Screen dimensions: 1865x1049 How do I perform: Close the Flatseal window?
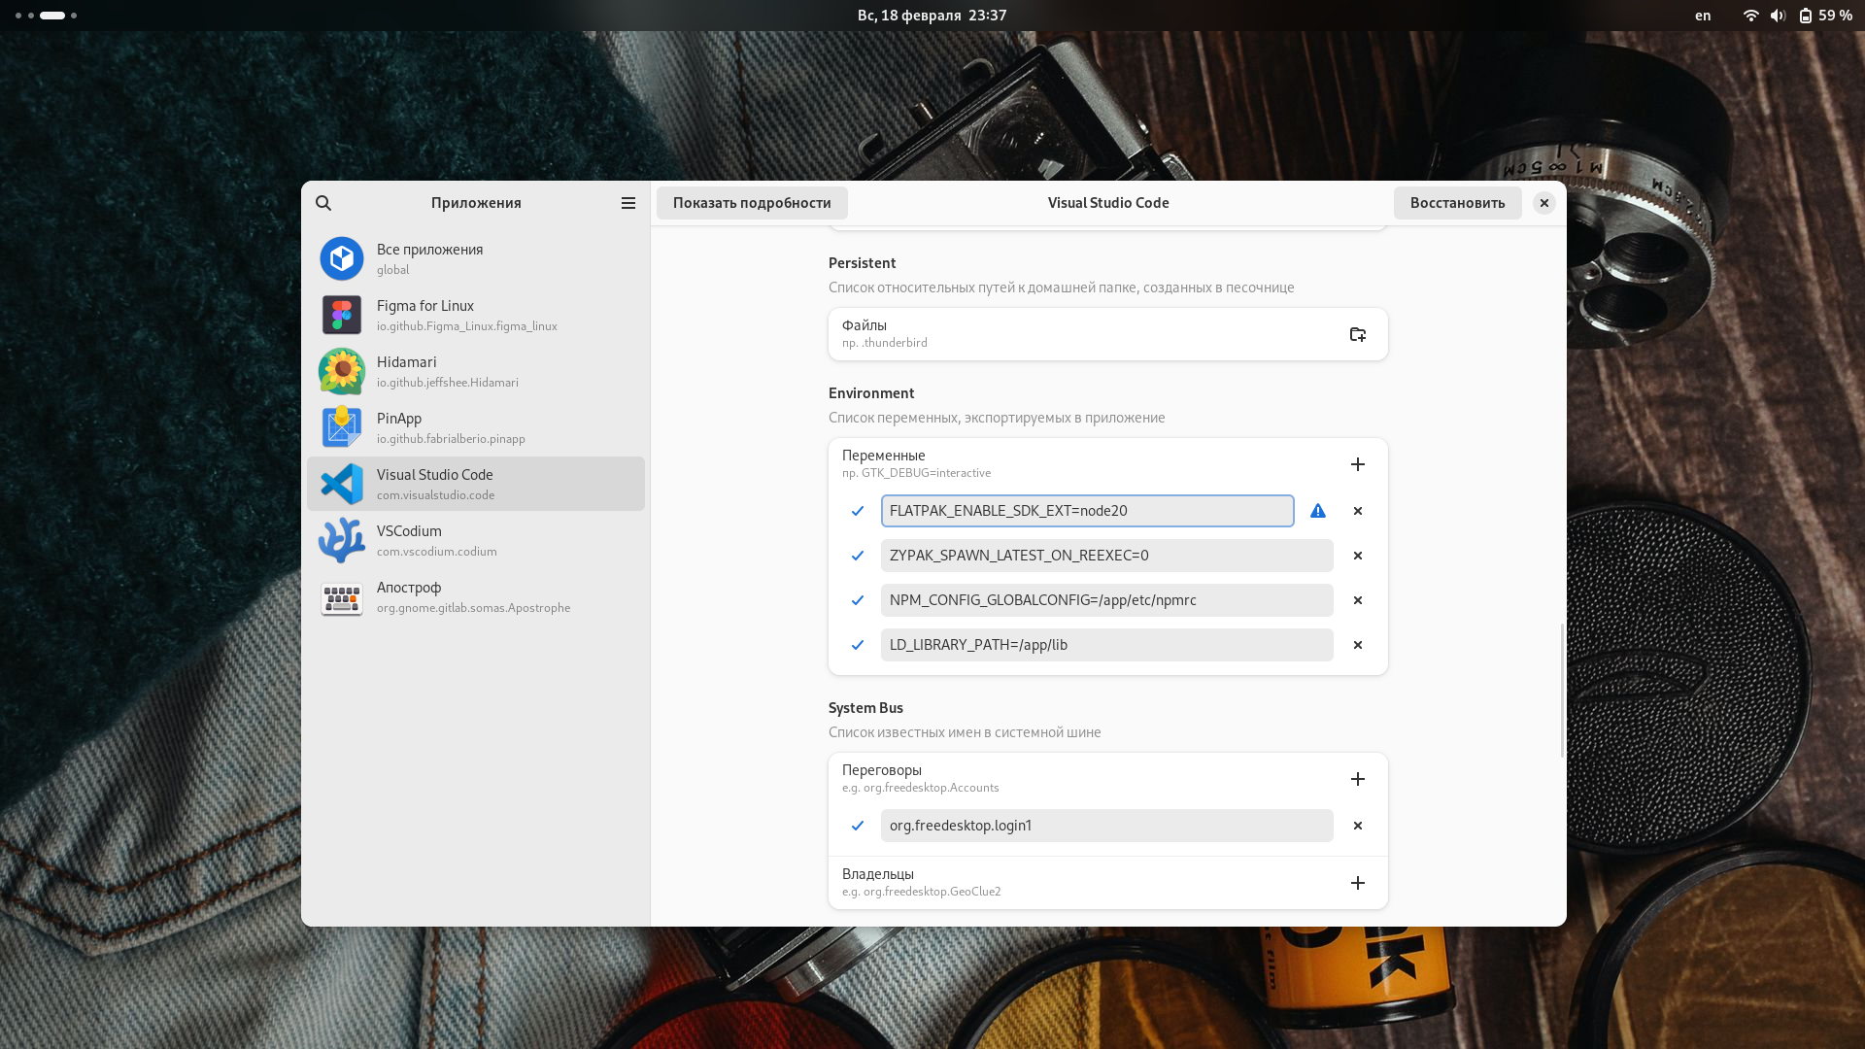(1543, 203)
